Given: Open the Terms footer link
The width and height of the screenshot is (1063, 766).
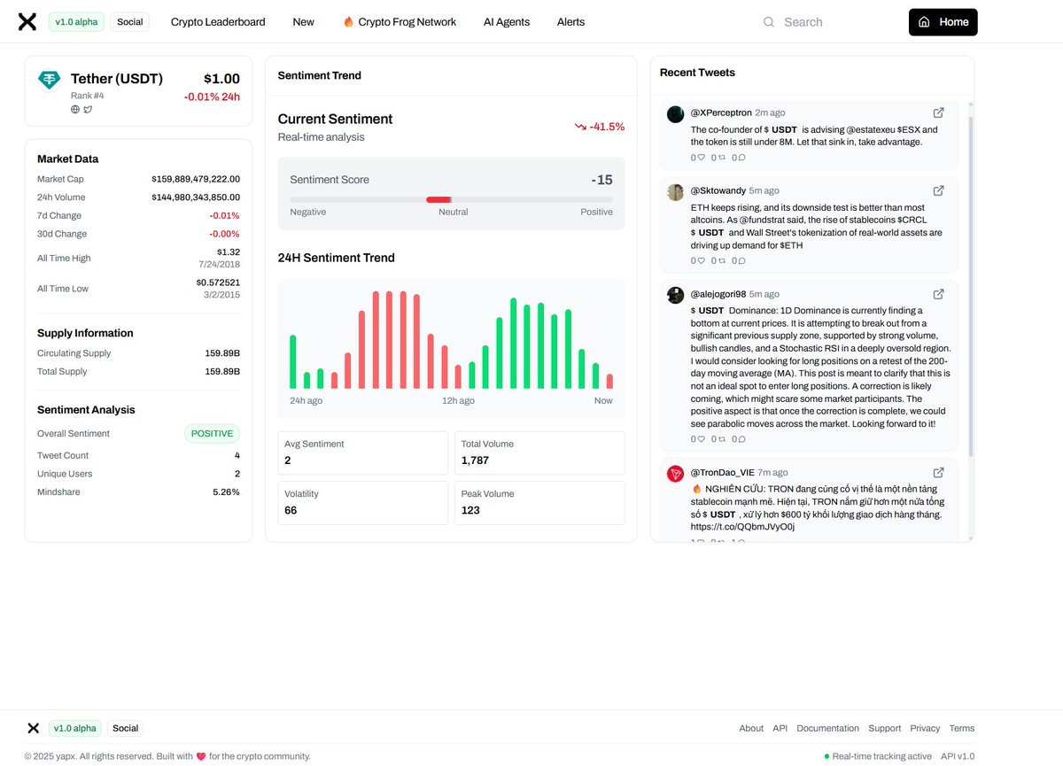Looking at the screenshot, I should 962,728.
